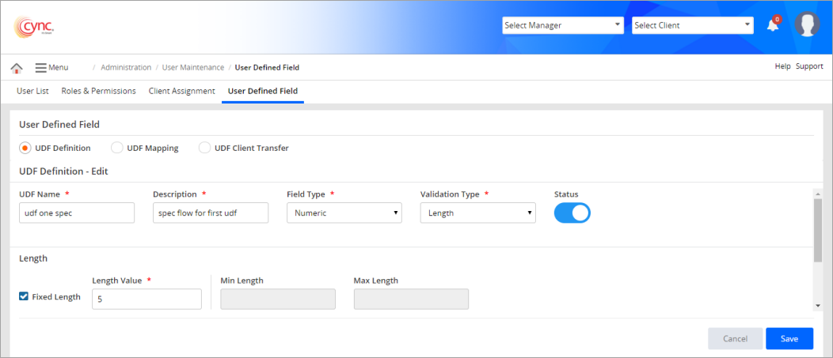Click the Help link
The height and width of the screenshot is (358, 833).
pyautogui.click(x=782, y=66)
